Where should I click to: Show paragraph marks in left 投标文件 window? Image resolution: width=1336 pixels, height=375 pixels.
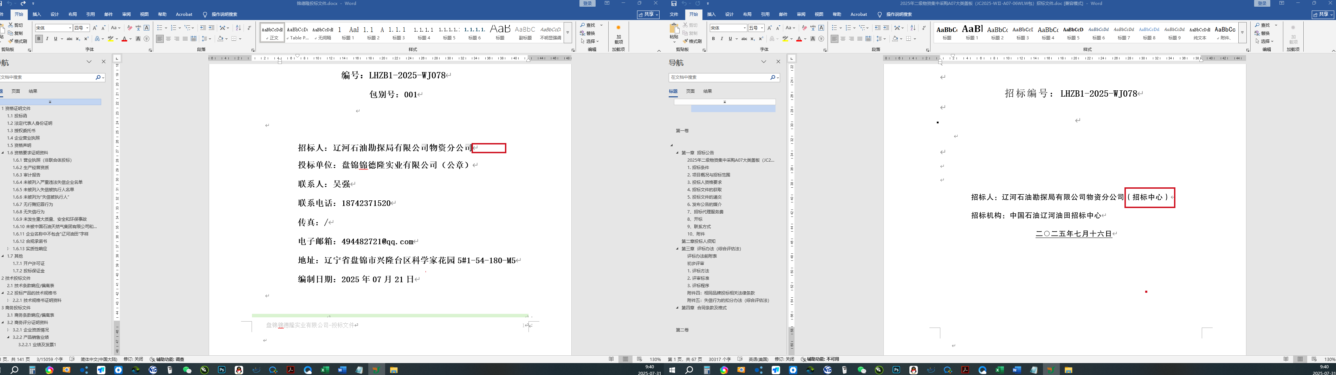(249, 28)
